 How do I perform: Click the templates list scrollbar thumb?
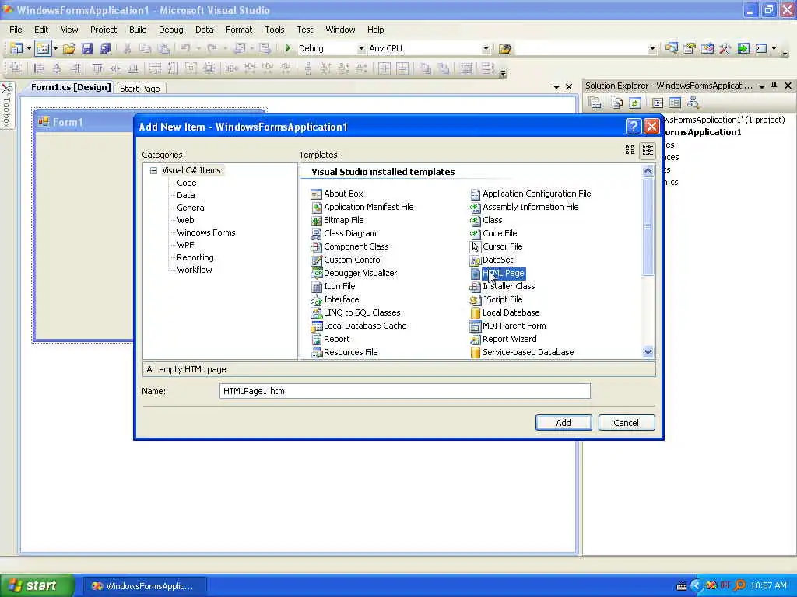(x=648, y=226)
